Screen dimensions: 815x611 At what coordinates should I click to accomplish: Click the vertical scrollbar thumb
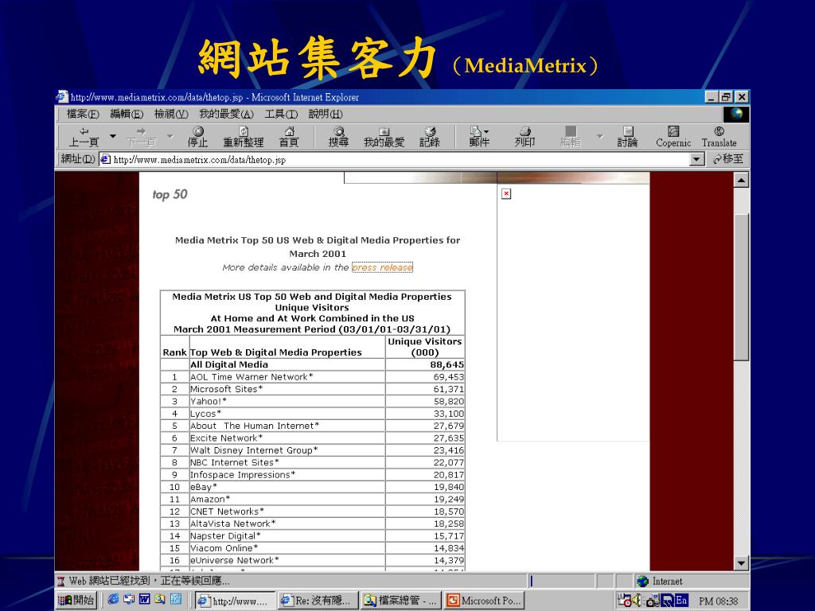click(741, 286)
